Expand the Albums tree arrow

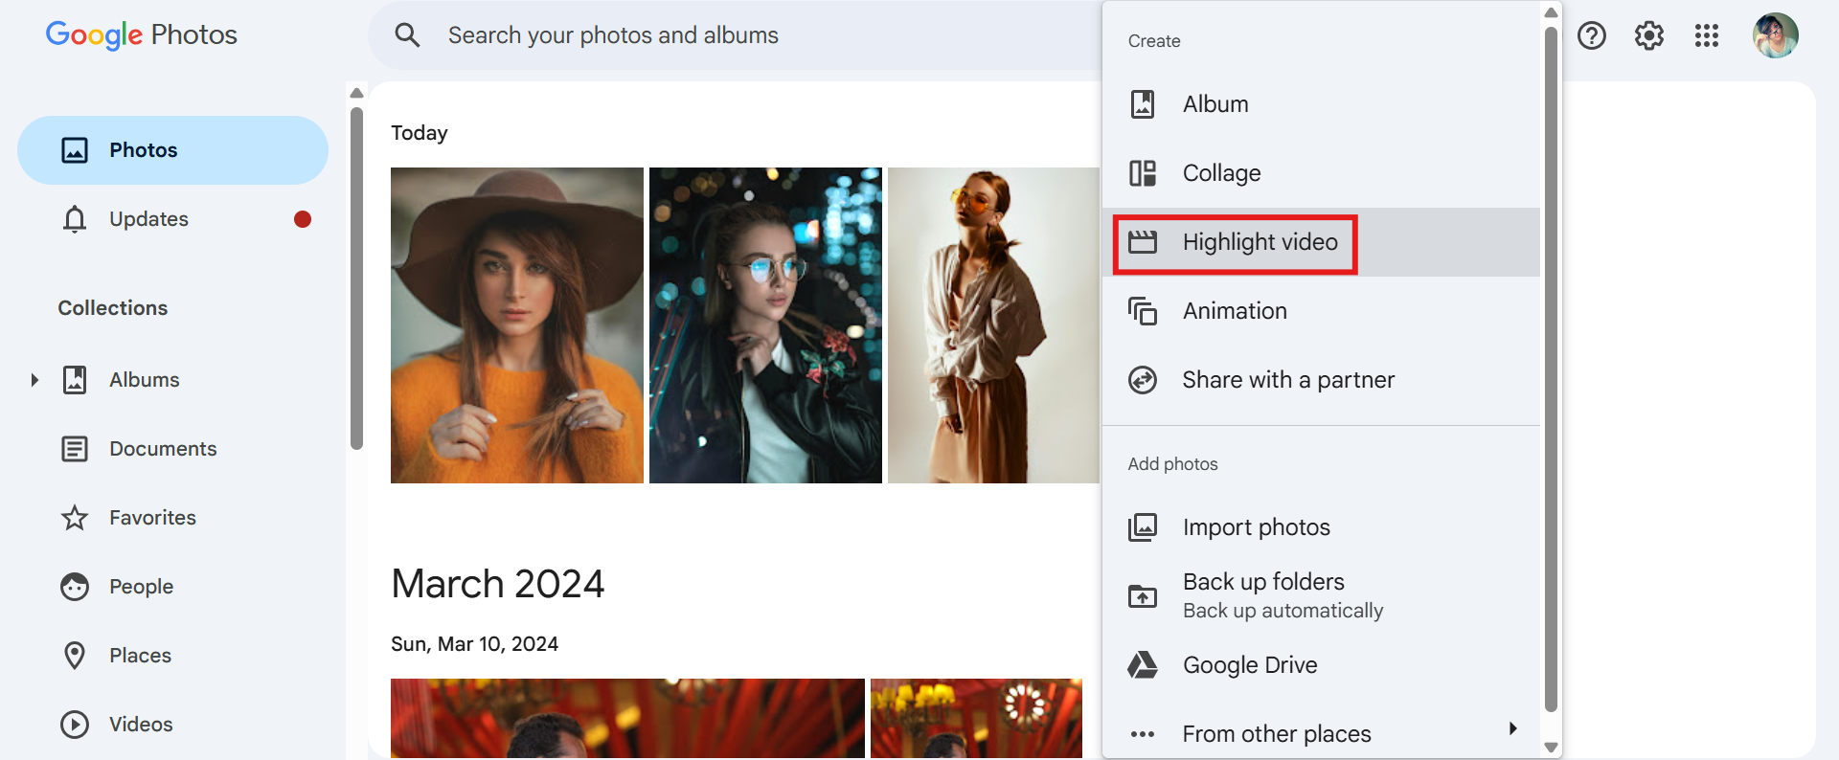(x=34, y=380)
